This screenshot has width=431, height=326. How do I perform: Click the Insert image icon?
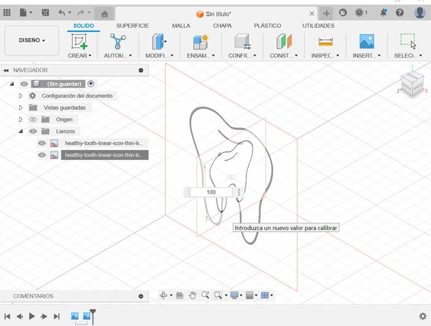pos(367,41)
